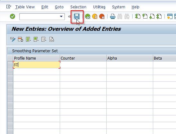Click the Delete row icon
Screen dimensions: 176x134
21,39
